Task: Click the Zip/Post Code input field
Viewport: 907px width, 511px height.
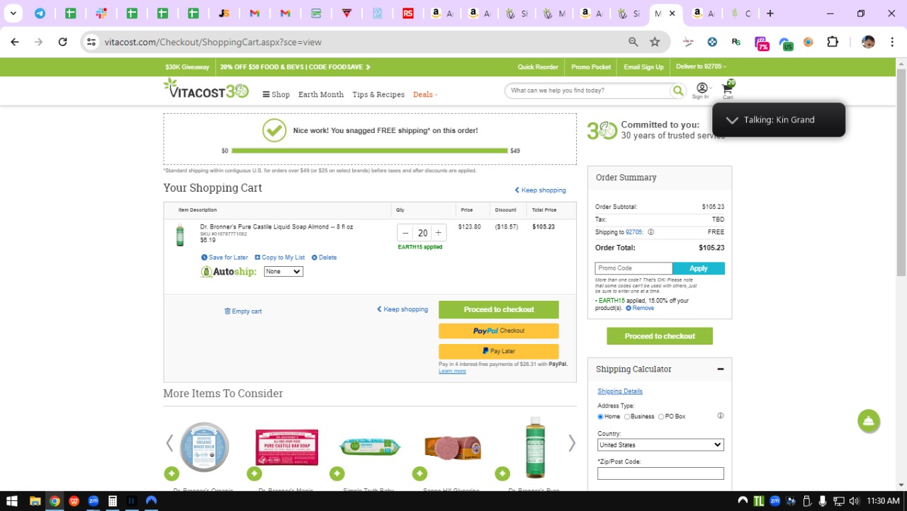Action: pyautogui.click(x=660, y=473)
